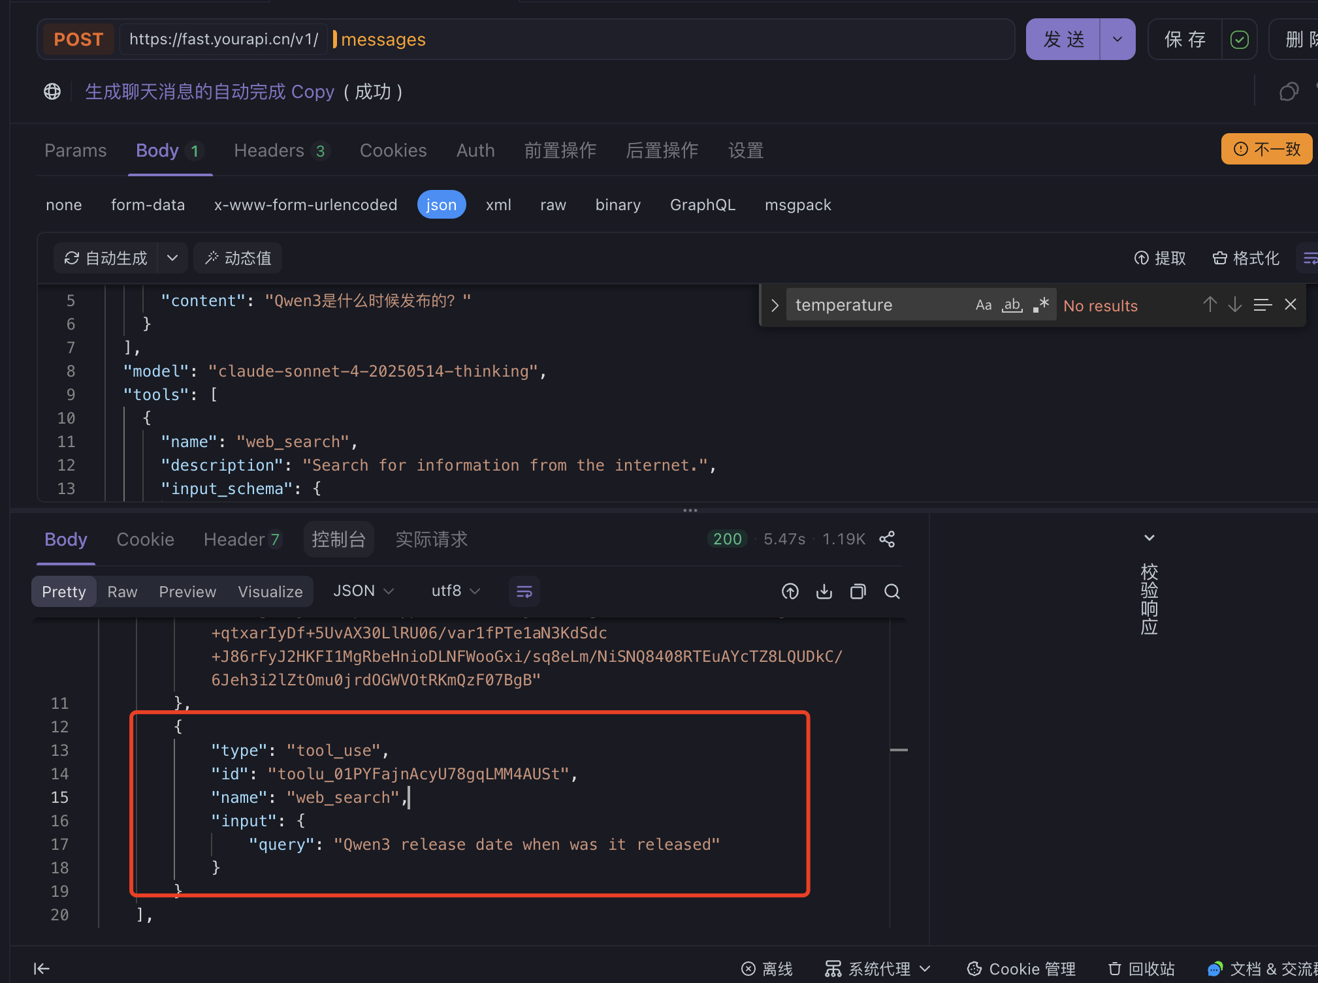Viewport: 1318px width, 983px height.
Task: Open the 控制台 console tab
Action: coord(338,540)
